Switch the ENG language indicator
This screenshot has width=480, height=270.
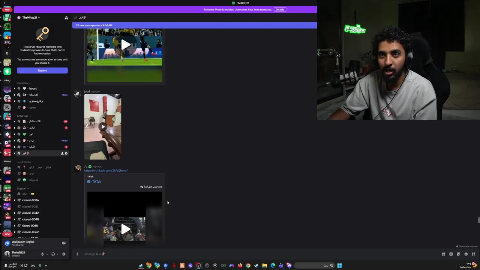(33, 265)
